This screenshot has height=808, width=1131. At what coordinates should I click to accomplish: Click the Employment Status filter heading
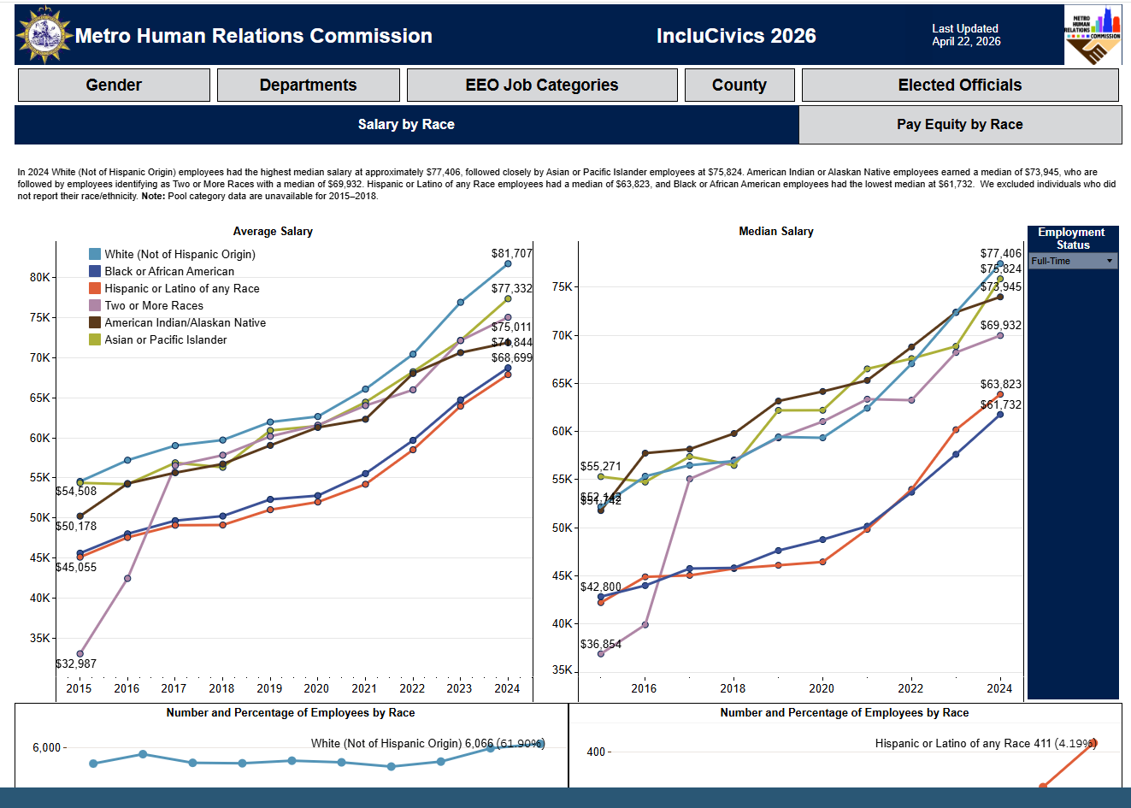coord(1072,239)
